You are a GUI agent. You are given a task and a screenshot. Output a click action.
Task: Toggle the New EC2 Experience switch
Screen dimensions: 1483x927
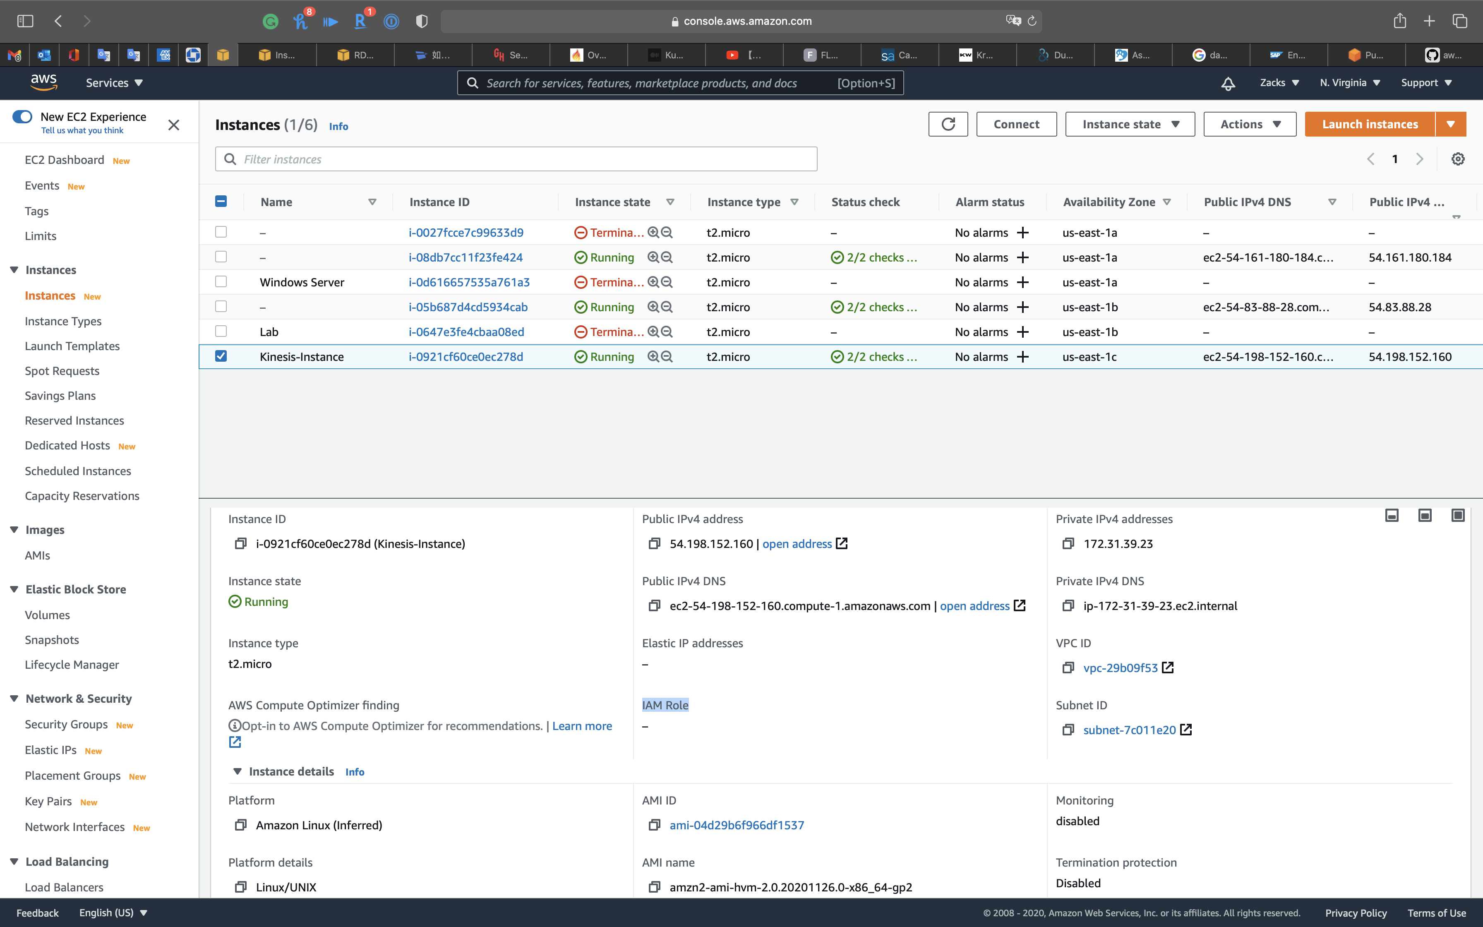pos(23,116)
